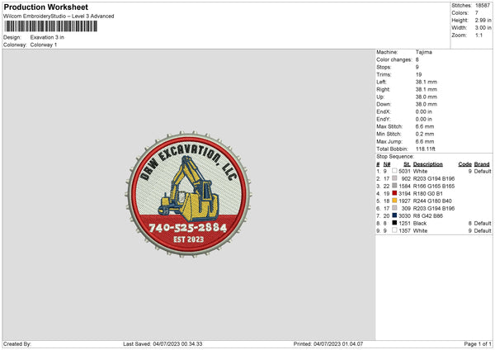Click the Trims value 19
Screen dimensions: 495x350
pyautogui.click(x=418, y=74)
